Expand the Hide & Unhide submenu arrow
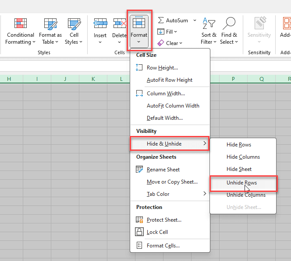Viewport: 291px width, 261px height. 205,143
